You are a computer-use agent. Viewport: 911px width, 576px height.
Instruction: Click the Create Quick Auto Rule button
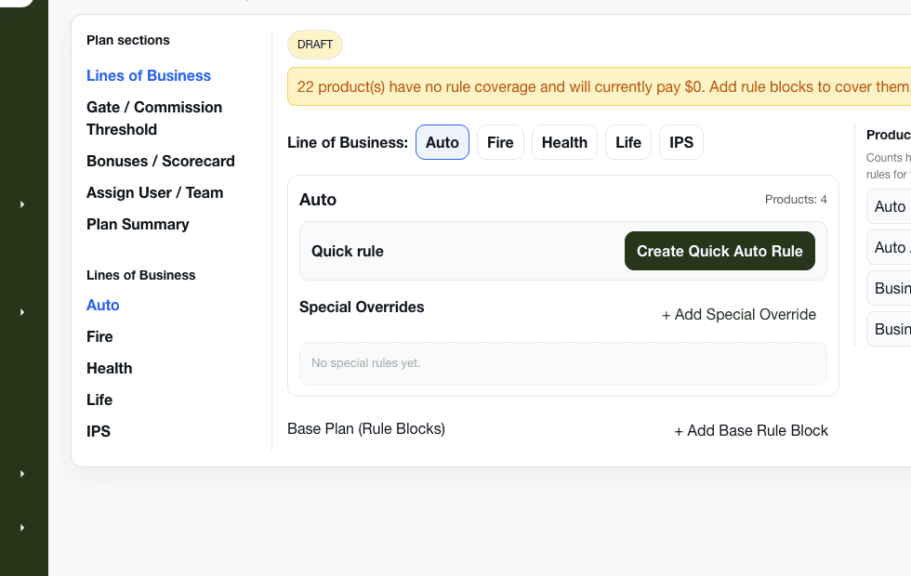[x=720, y=251]
